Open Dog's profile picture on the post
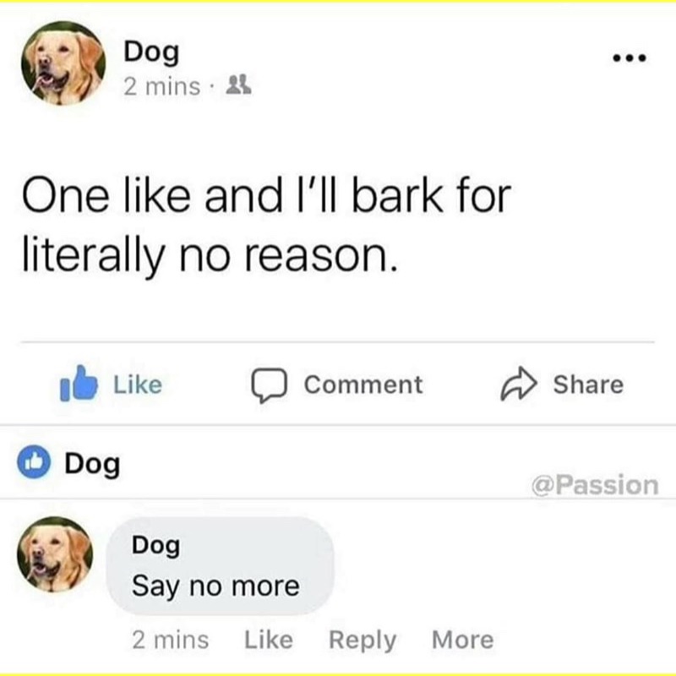Image resolution: width=676 pixels, height=676 pixels. pyautogui.click(x=63, y=63)
